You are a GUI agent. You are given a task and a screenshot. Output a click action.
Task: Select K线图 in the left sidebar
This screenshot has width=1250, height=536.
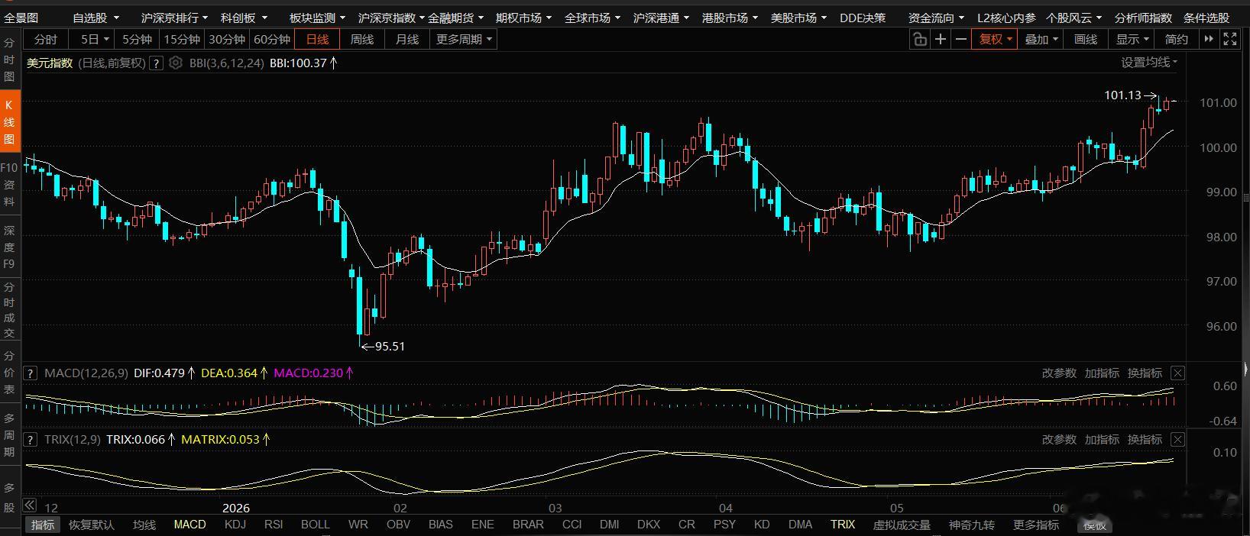[x=9, y=122]
